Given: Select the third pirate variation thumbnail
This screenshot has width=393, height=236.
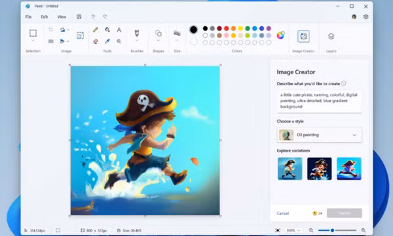Looking at the screenshot, I should (349, 168).
